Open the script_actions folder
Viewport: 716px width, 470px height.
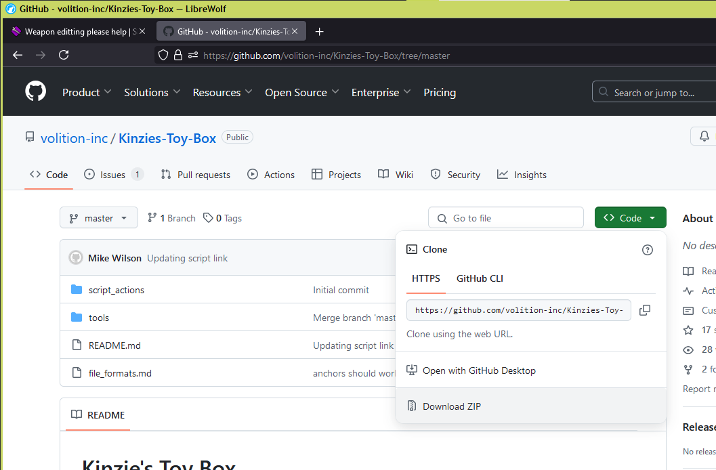(x=117, y=290)
